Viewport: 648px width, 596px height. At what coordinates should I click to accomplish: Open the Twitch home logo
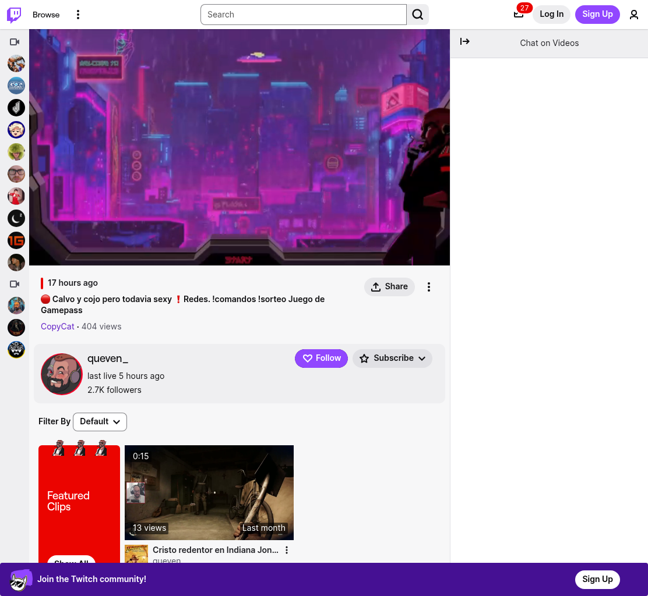coord(14,15)
